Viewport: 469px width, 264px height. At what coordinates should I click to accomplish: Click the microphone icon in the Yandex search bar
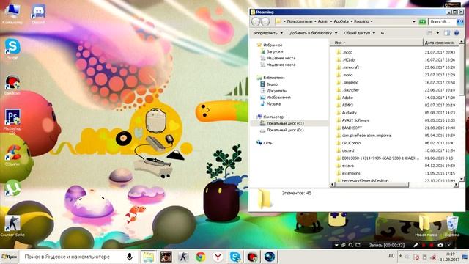[130, 257]
